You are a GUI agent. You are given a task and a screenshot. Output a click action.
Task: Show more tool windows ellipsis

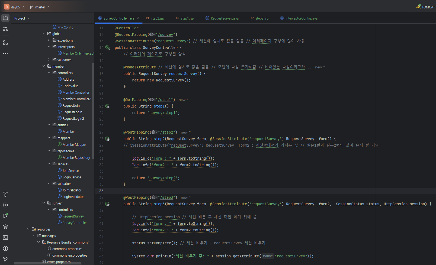pos(5,53)
